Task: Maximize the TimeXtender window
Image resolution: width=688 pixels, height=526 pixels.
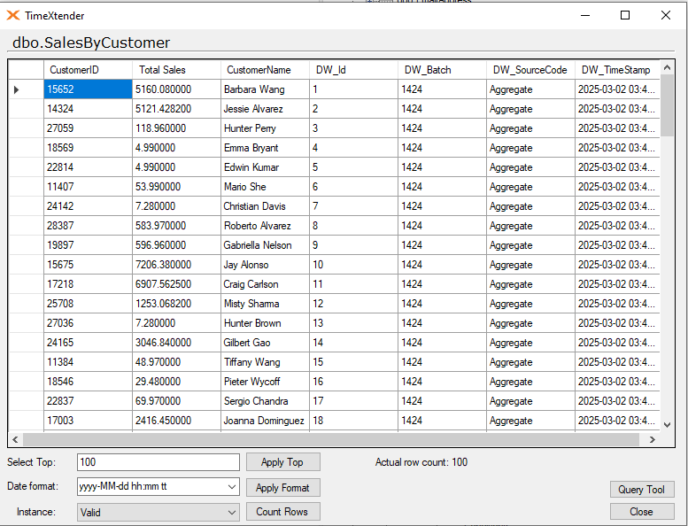Action: point(625,15)
